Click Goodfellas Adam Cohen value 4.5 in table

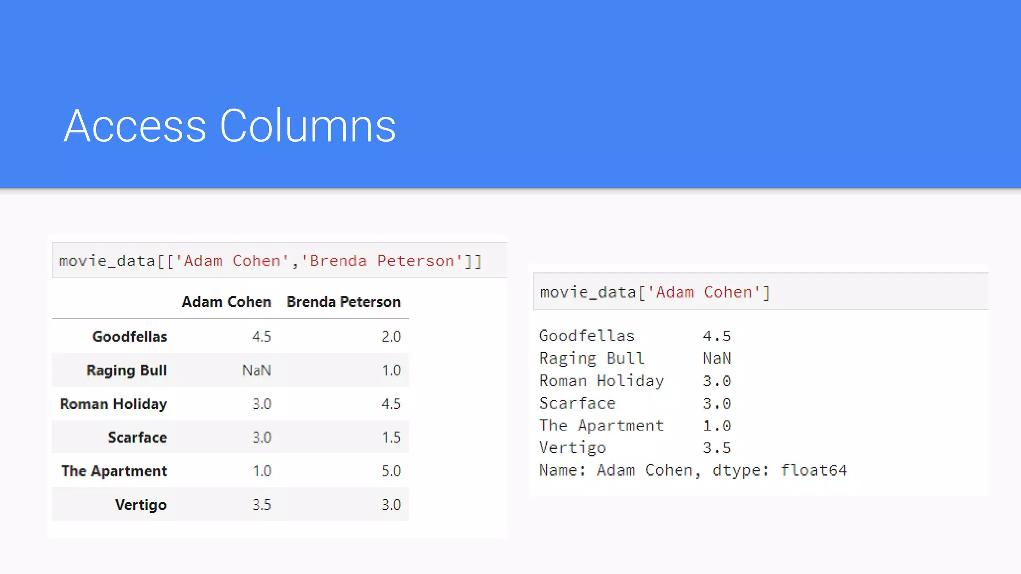click(x=262, y=336)
